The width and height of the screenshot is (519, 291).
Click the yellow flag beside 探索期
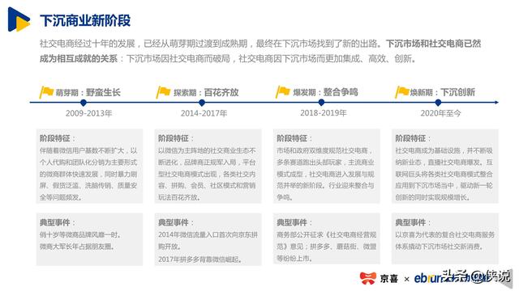tap(163, 92)
